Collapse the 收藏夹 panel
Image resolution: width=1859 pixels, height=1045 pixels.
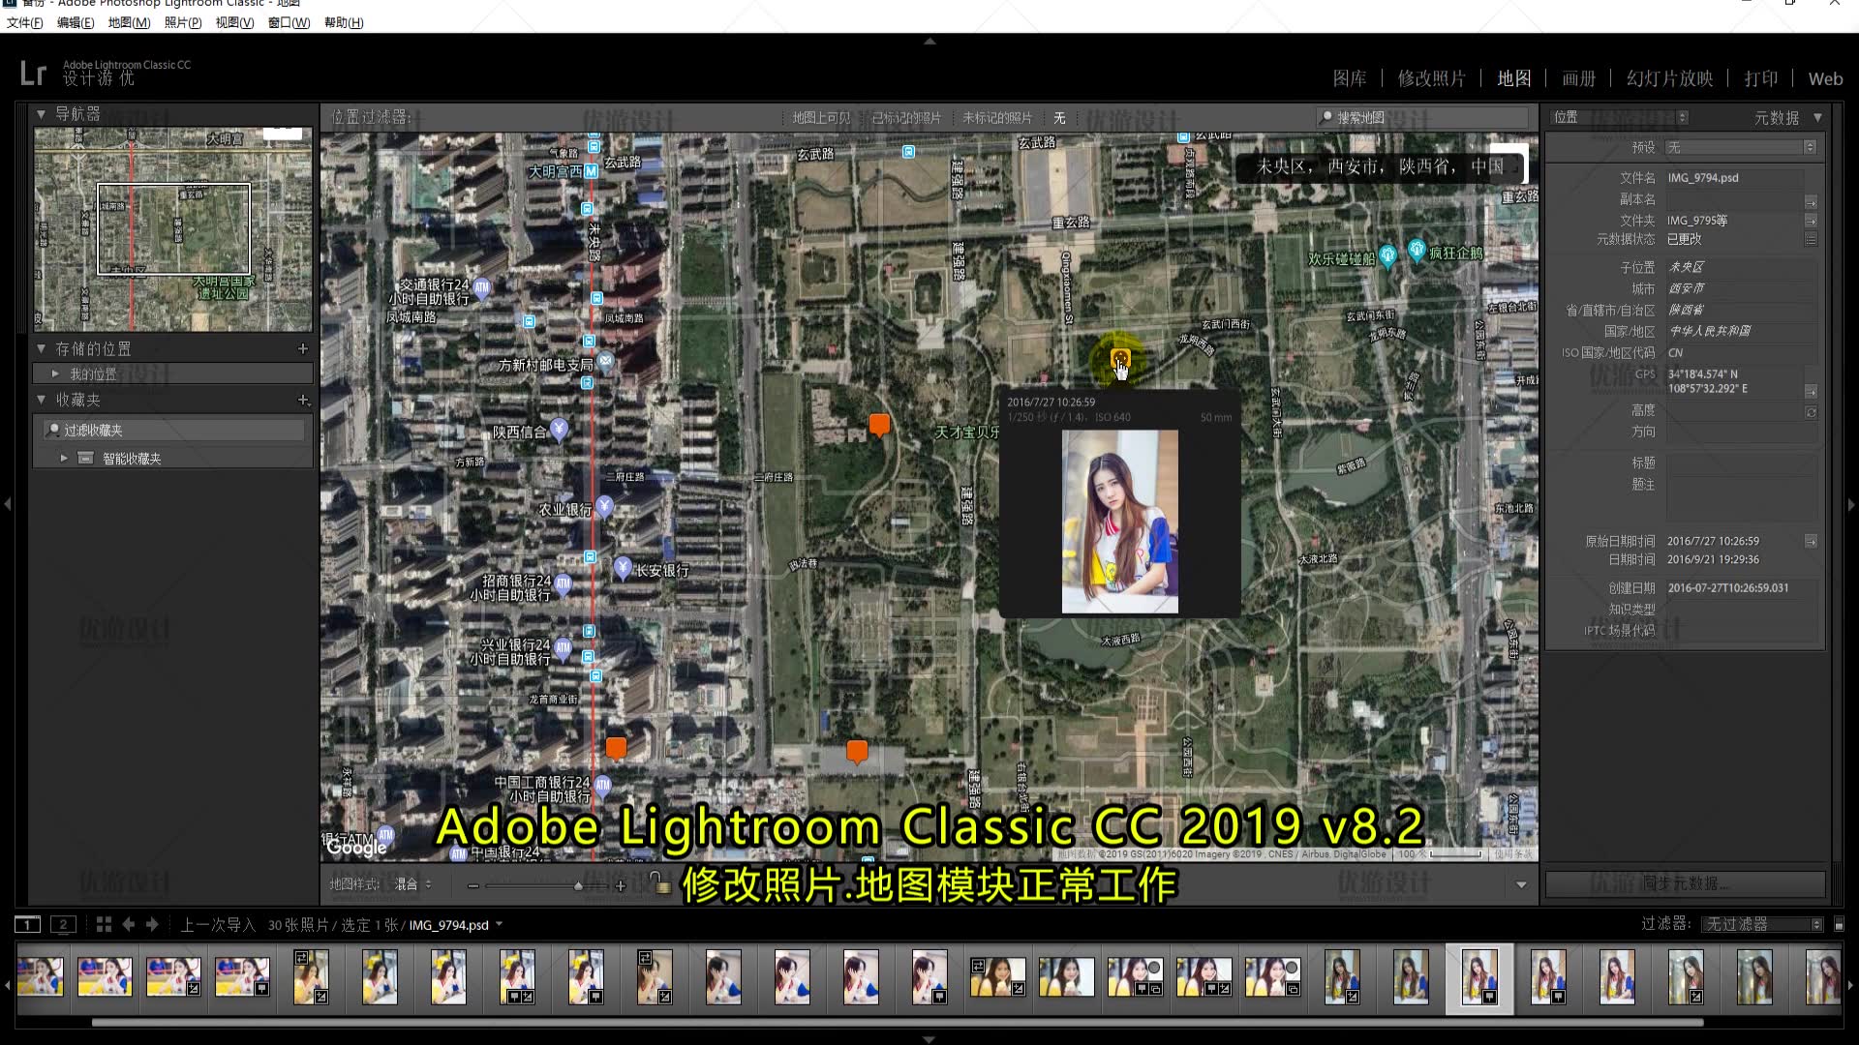tap(42, 400)
